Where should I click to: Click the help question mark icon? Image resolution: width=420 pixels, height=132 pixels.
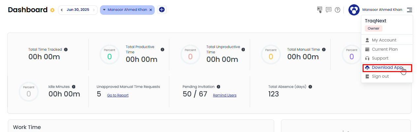(x=338, y=10)
